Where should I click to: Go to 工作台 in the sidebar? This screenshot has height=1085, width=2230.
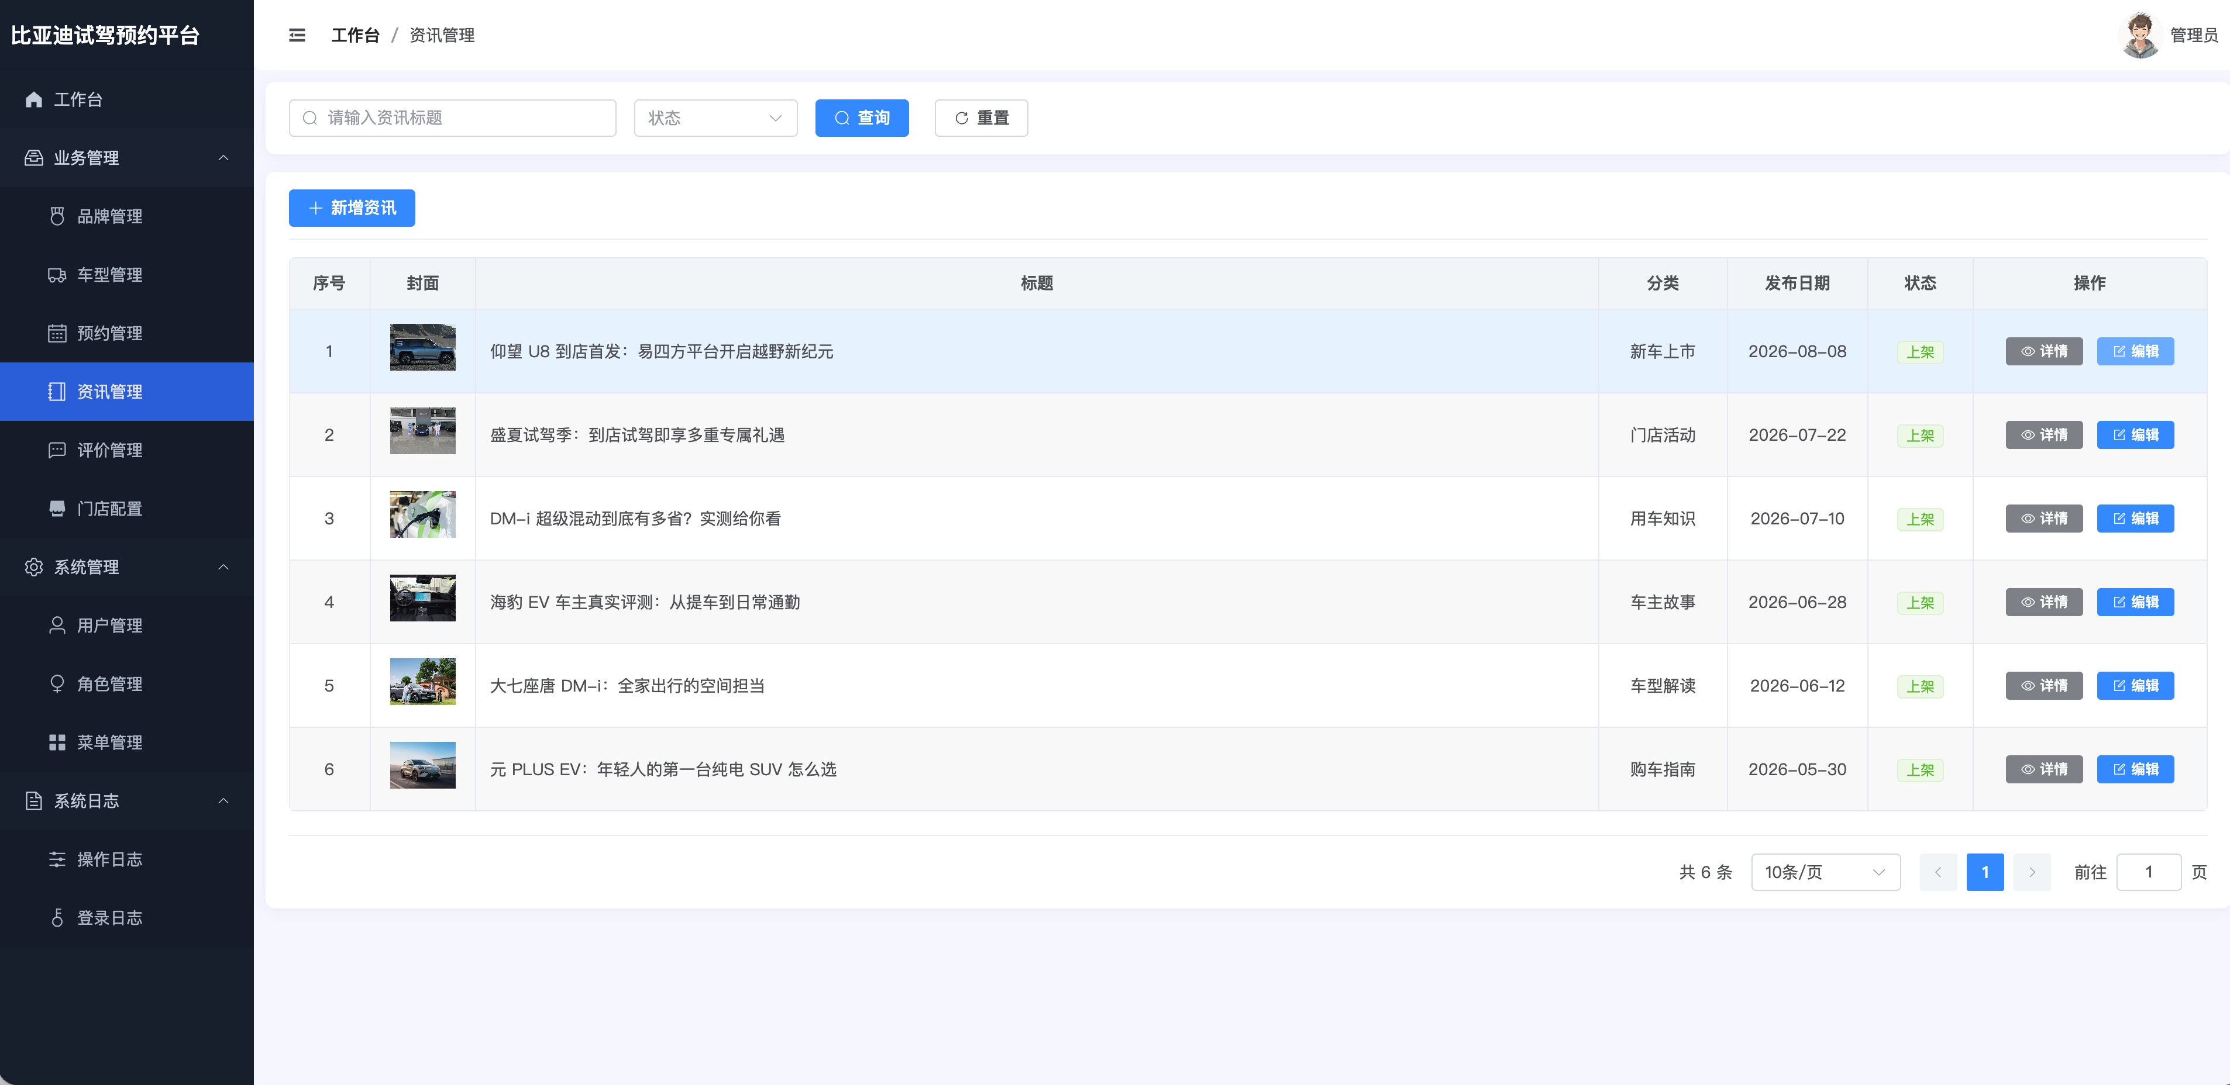coord(128,99)
